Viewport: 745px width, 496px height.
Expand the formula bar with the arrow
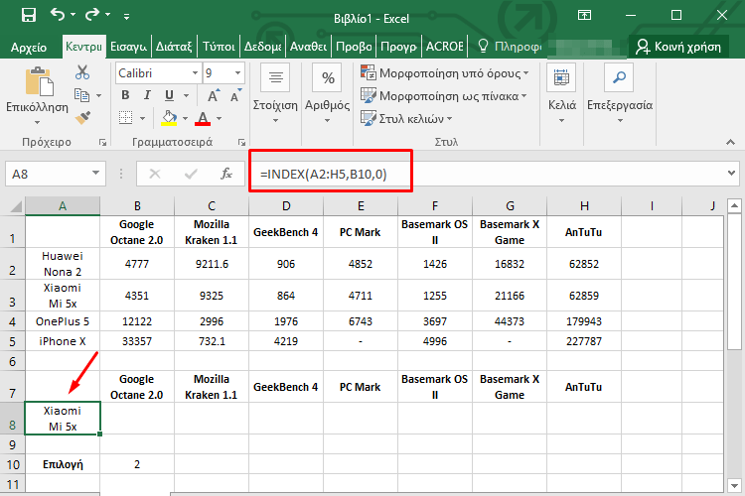732,174
